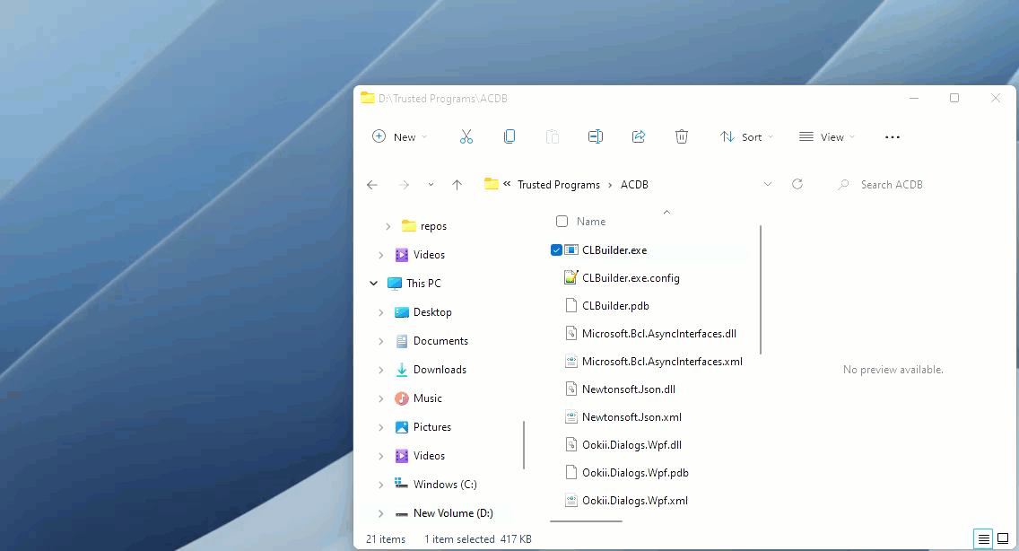Click the title bar folder icon
This screenshot has height=551, width=1019.
point(368,98)
